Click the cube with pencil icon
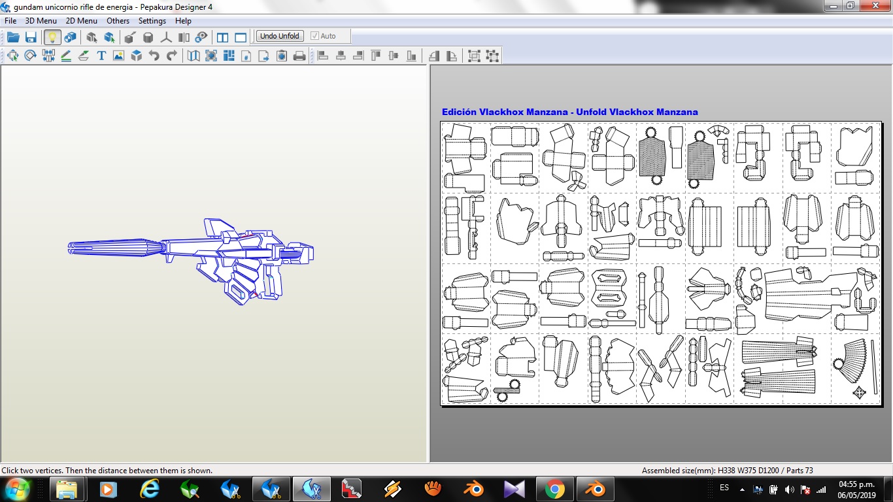The height and width of the screenshot is (502, 893). point(130,37)
